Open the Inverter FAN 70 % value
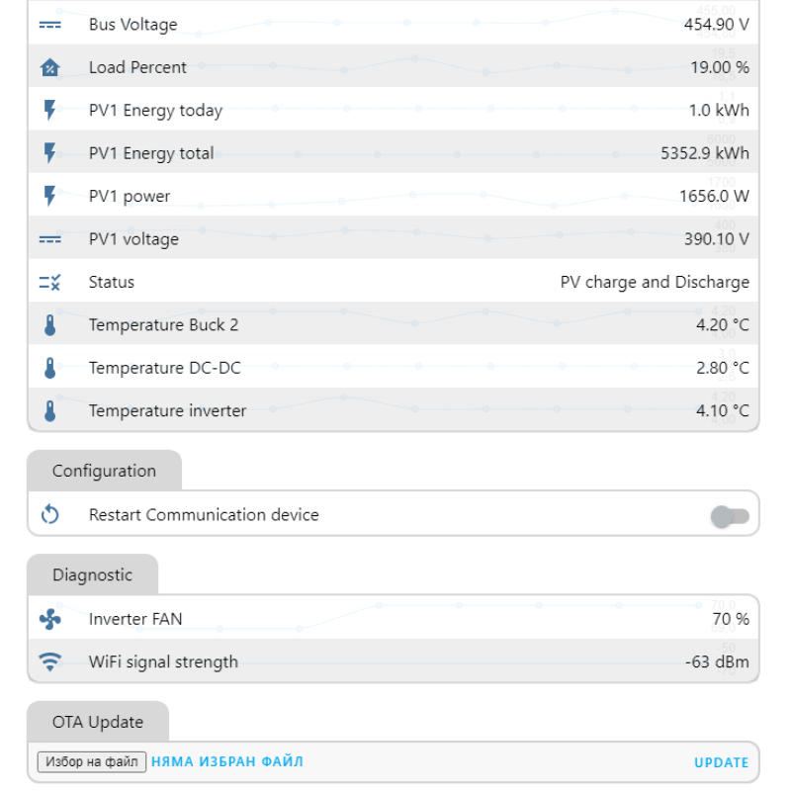791x791 pixels. point(730,619)
